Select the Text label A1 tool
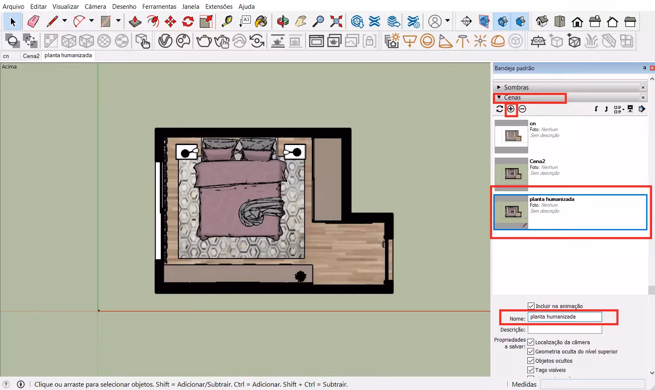The image size is (655, 390). 245,21
